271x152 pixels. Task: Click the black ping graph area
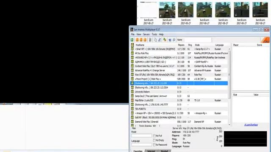(x=246, y=139)
